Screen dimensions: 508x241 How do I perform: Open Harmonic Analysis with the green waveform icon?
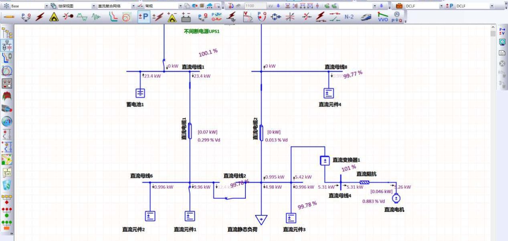pyautogui.click(x=82, y=17)
